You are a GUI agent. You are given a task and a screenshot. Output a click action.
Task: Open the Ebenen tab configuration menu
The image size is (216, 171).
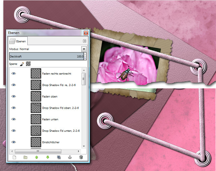(x=84, y=41)
